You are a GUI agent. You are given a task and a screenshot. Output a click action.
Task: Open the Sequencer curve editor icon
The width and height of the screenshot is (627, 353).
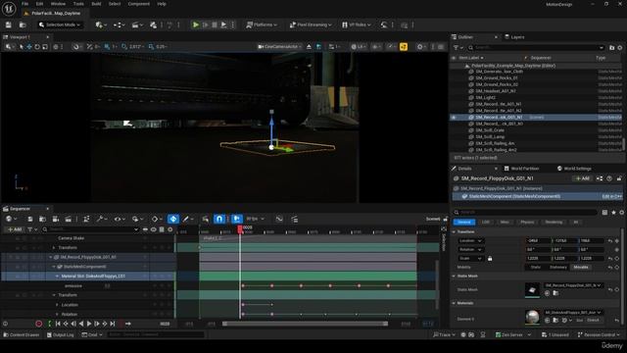coord(279,219)
